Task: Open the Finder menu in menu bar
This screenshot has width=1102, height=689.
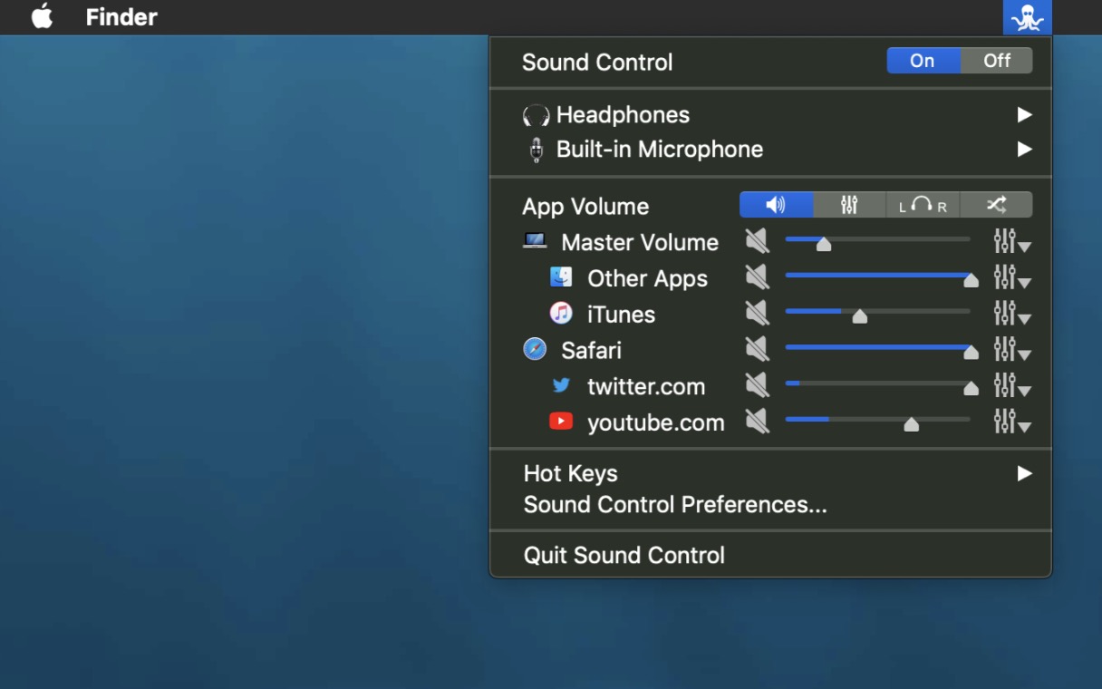Action: point(121,16)
